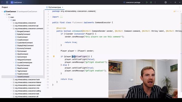Expand the org.mineacademy.cowcannon.setting package
The width and height of the screenshot is (182, 102).
(x=11, y=91)
